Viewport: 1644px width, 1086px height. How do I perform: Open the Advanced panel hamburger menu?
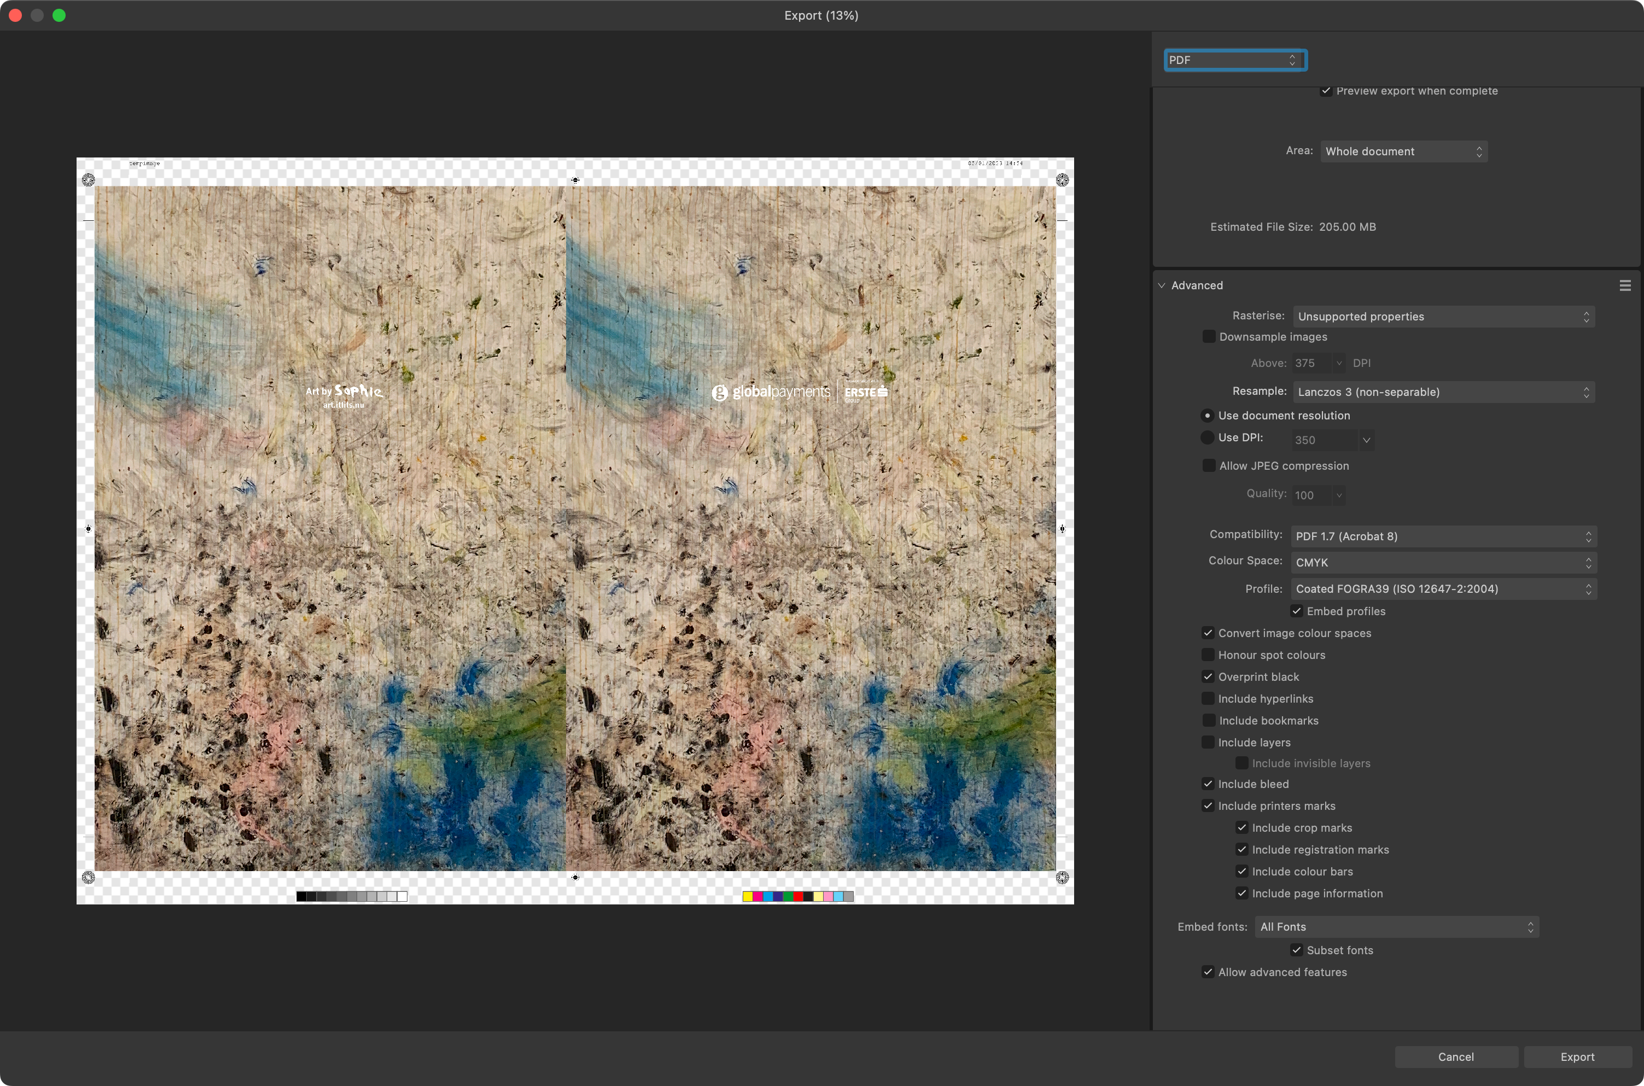click(x=1625, y=285)
